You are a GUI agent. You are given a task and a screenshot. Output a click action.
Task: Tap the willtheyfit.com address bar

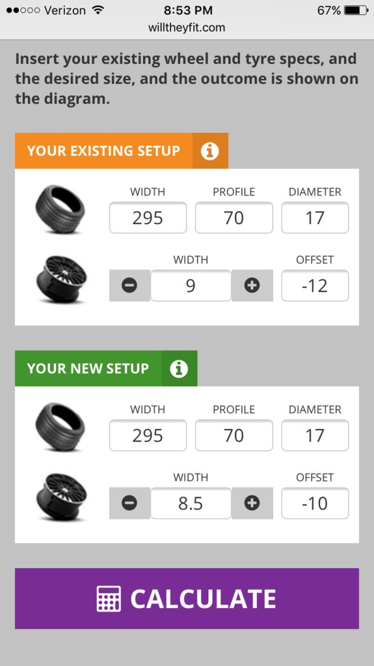point(187,28)
